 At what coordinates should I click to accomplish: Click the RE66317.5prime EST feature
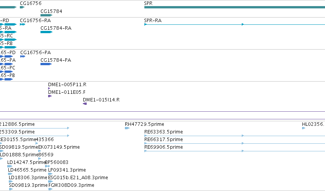click(x=234, y=143)
